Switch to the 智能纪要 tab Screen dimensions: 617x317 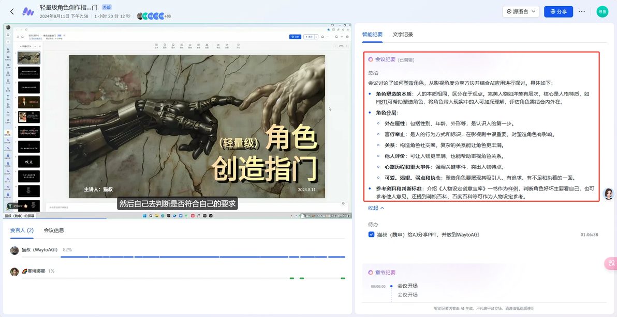coord(372,35)
